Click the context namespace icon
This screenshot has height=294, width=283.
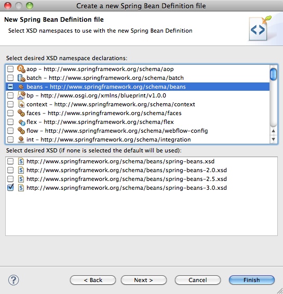[x=21, y=104]
